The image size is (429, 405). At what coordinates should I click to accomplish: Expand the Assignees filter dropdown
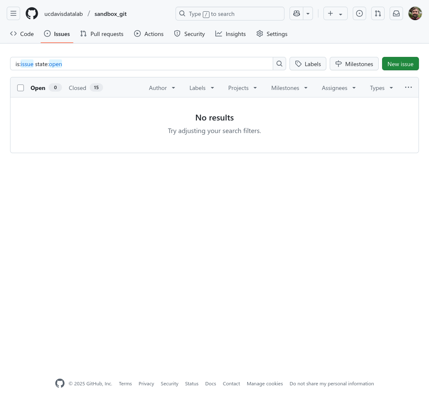click(x=339, y=88)
